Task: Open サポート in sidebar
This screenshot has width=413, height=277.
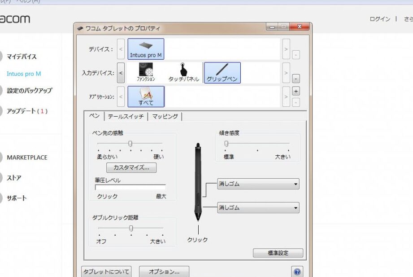Action: [17, 198]
